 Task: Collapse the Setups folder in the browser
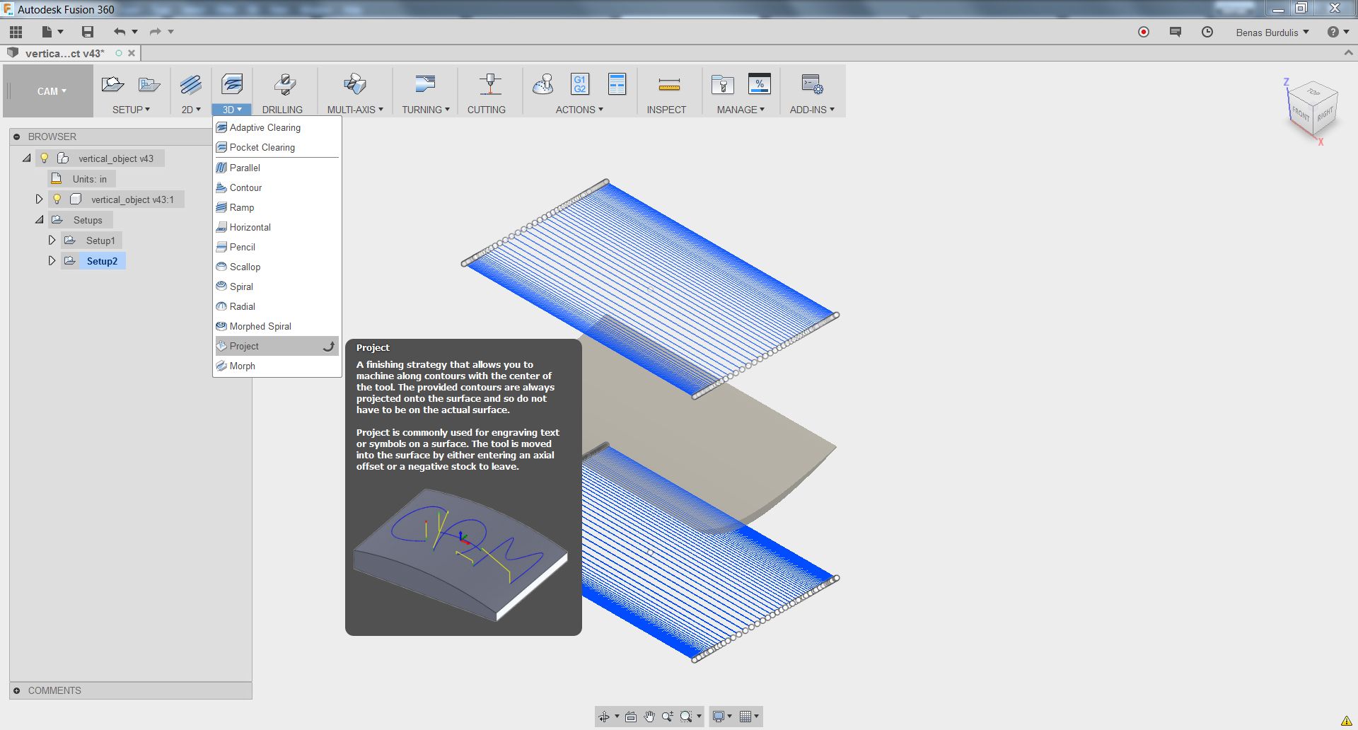click(39, 219)
